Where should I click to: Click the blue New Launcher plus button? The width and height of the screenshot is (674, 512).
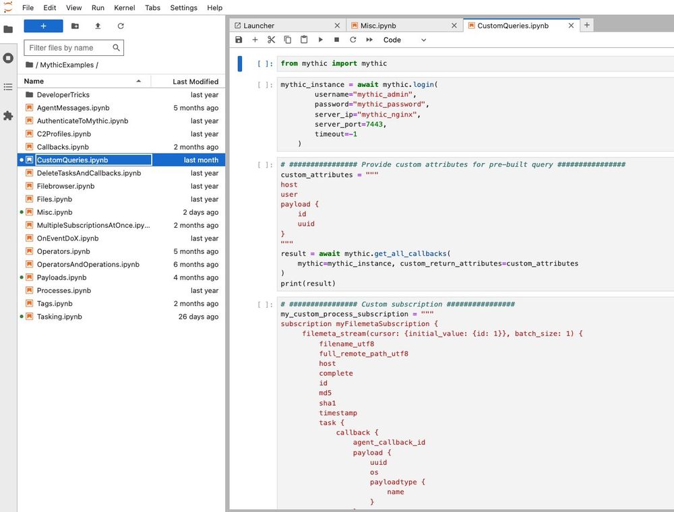coord(43,26)
